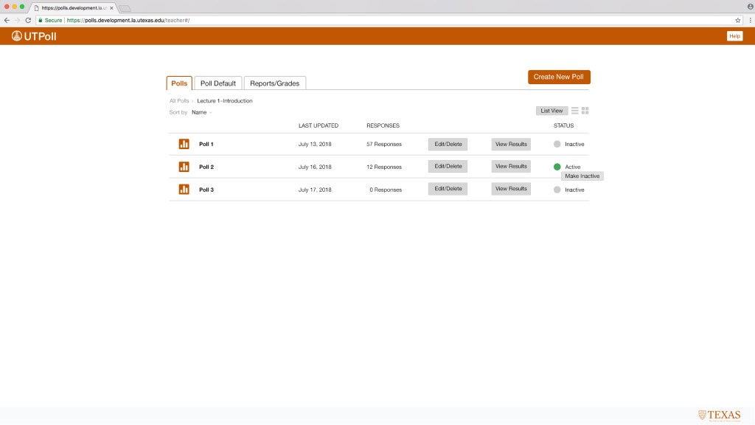Click the UTPoll logo
The width and height of the screenshot is (755, 425).
pos(34,36)
